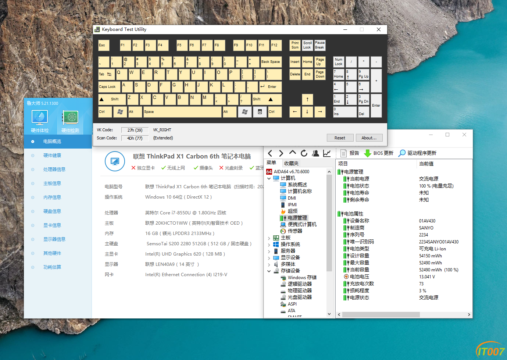Screen dimensions: 507x360
Task: Expand the 操作系统 tree node
Action: pos(269,245)
